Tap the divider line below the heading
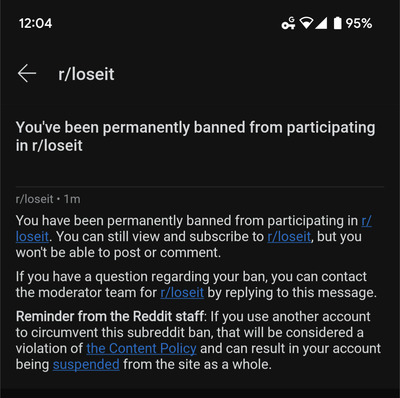The width and height of the screenshot is (400, 398). click(x=200, y=187)
